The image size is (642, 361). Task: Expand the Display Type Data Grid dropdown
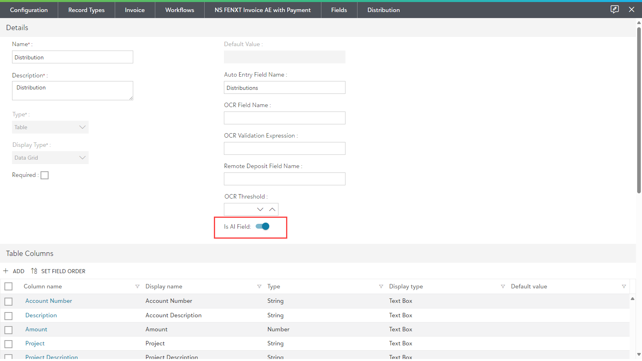(50, 158)
